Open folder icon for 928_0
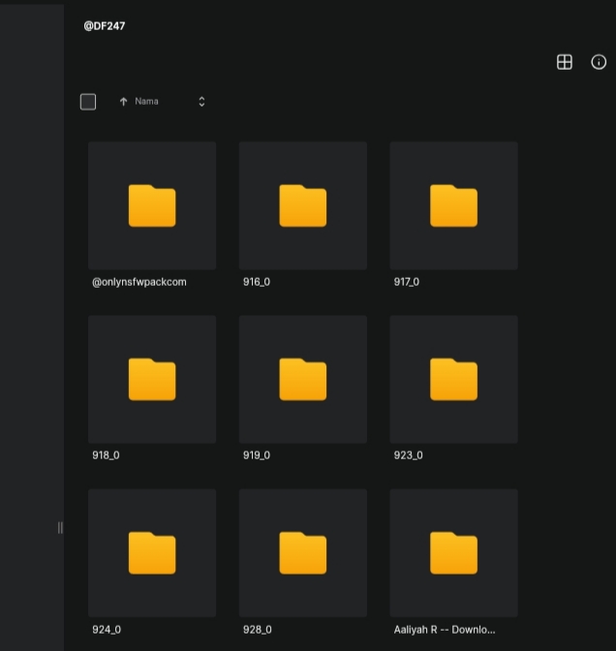Screen dimensions: 616x651 302,552
